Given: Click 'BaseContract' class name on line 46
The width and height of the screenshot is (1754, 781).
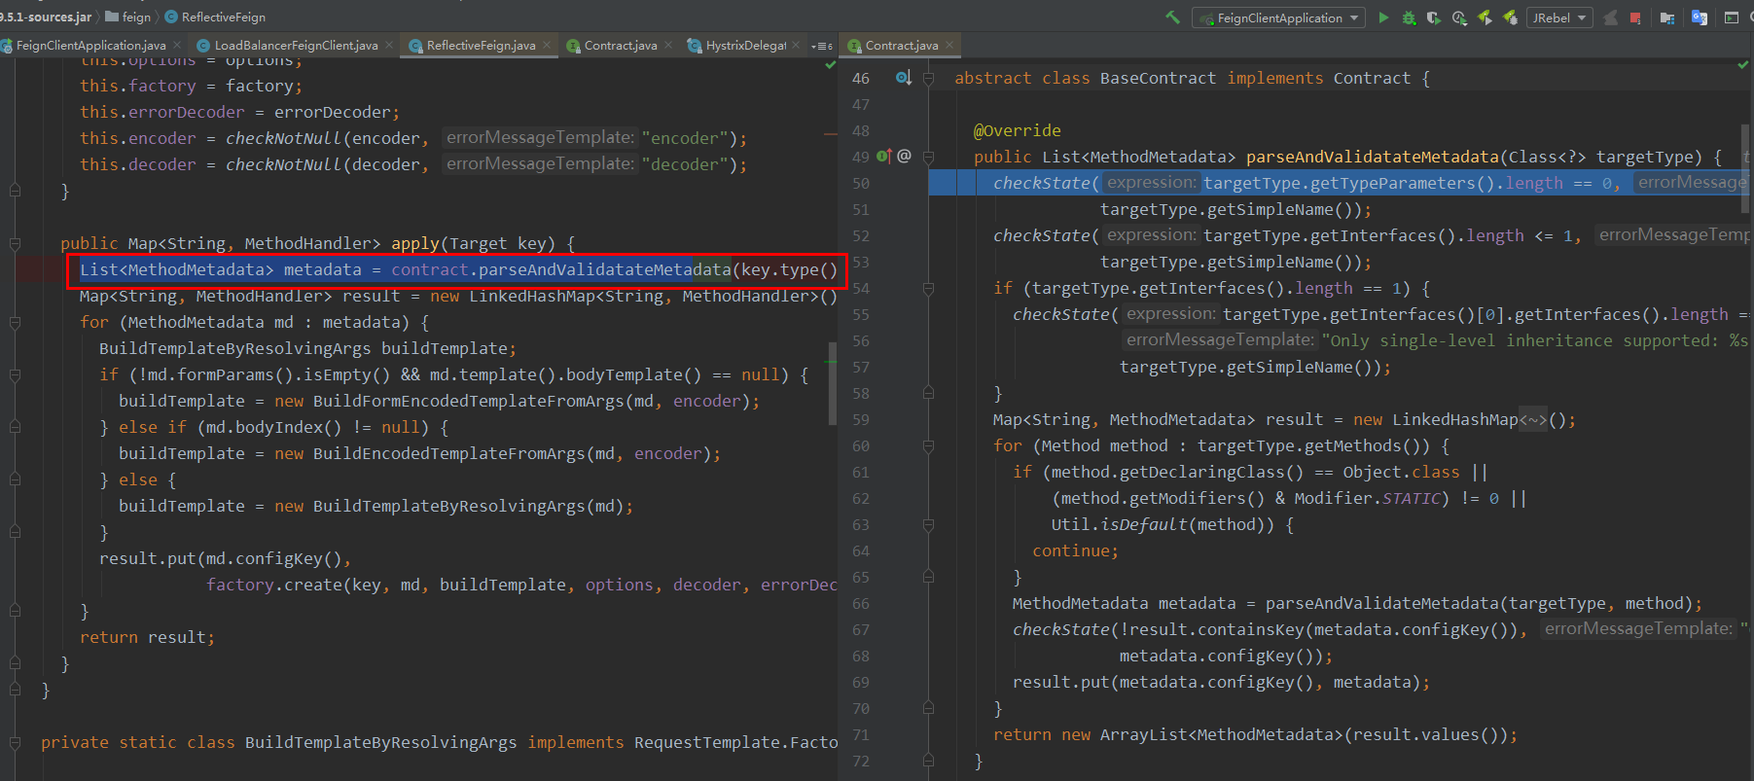Looking at the screenshot, I should (1158, 78).
